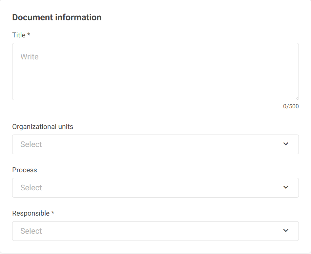The width and height of the screenshot is (311, 254).
Task: Click the 'Write' placeholder text
Action: [x=29, y=57]
